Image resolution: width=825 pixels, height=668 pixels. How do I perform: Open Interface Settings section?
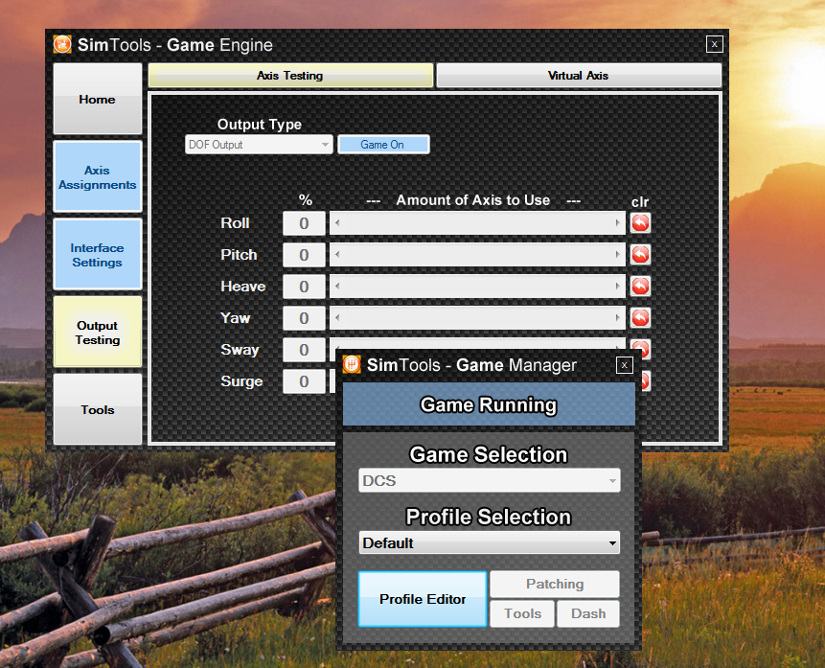(98, 255)
